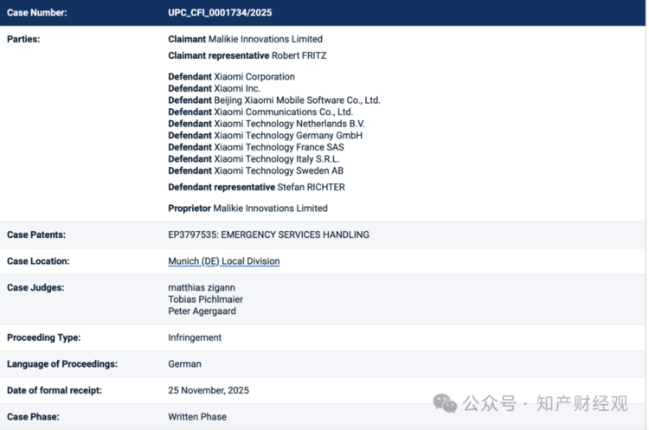Image resolution: width=649 pixels, height=430 pixels.
Task: Click Xiaomi Technology Germany GmbH
Action: tap(288, 136)
